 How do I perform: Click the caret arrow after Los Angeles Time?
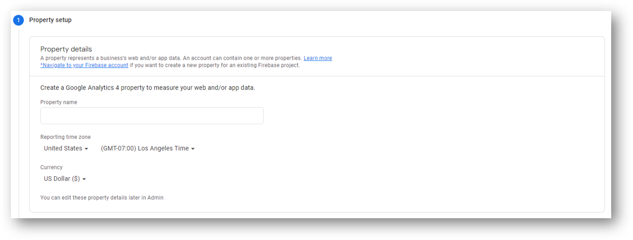[x=193, y=149]
